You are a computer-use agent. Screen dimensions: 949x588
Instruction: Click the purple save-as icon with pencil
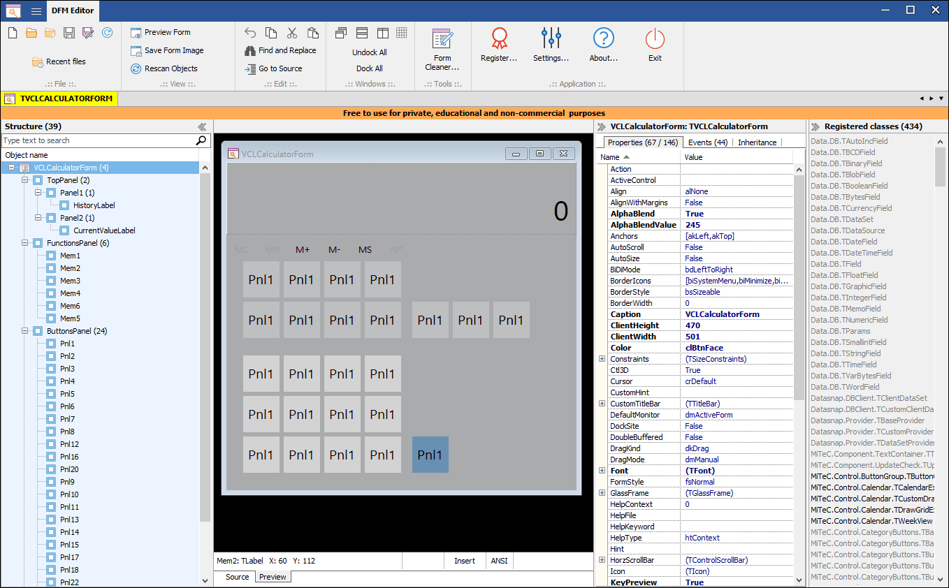click(x=88, y=33)
